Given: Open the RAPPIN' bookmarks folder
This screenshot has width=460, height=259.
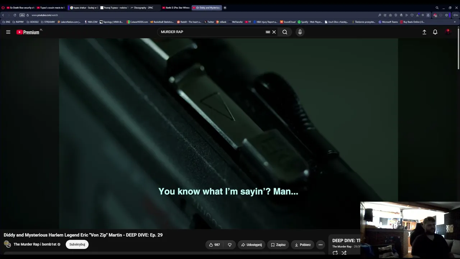Looking at the screenshot, I should pyautogui.click(x=18, y=22).
